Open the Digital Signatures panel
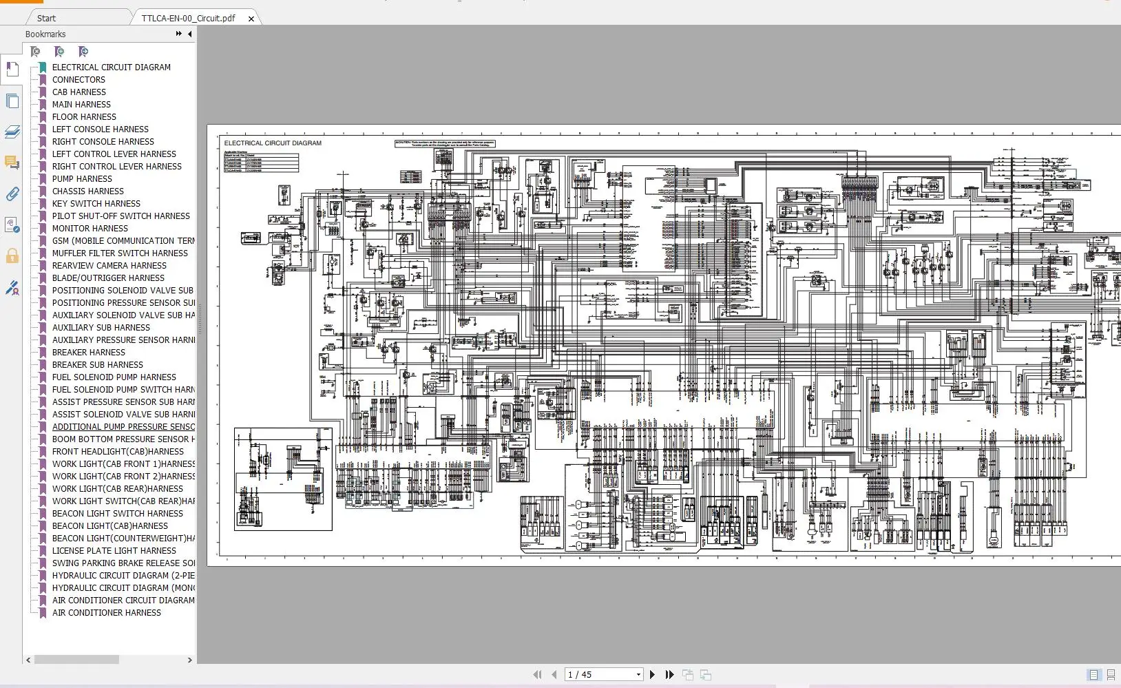The height and width of the screenshot is (688, 1121). 12,289
